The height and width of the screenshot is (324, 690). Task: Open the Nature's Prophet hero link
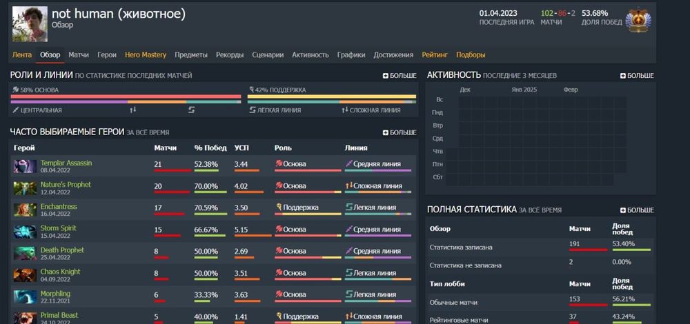click(66, 185)
